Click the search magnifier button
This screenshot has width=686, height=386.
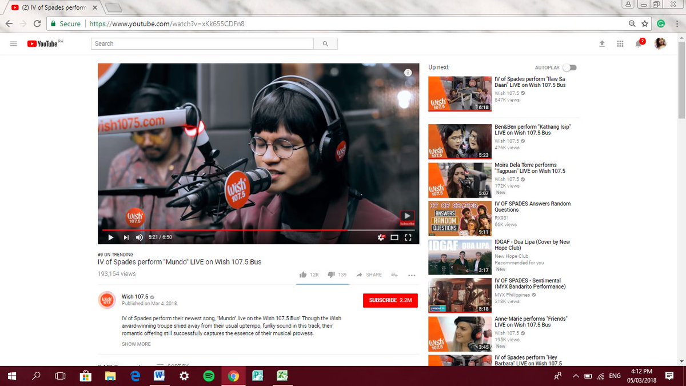(325, 43)
